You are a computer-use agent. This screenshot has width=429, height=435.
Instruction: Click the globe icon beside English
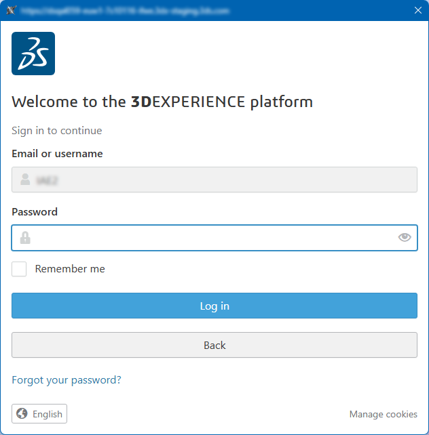(x=22, y=414)
